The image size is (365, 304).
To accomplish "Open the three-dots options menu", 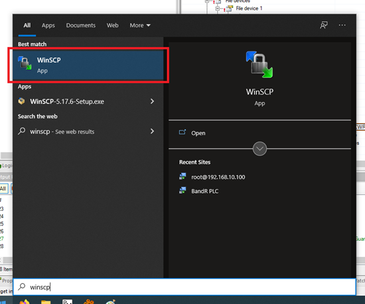I will pyautogui.click(x=342, y=25).
